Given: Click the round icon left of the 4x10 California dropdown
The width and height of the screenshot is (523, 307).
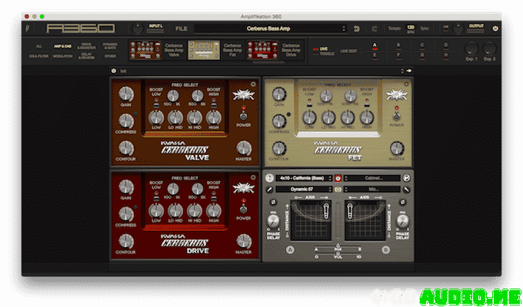Looking at the screenshot, I should [270, 178].
